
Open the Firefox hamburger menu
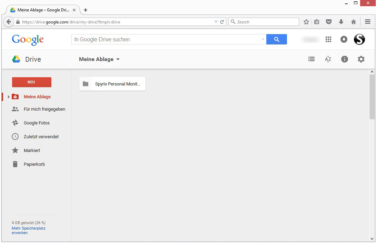pyautogui.click(x=368, y=22)
